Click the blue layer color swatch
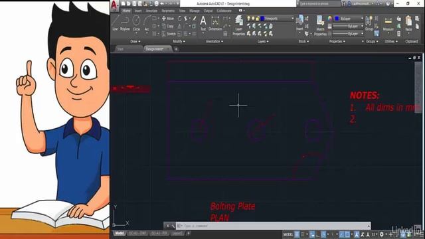This screenshot has height=239, width=425. (x=262, y=19)
